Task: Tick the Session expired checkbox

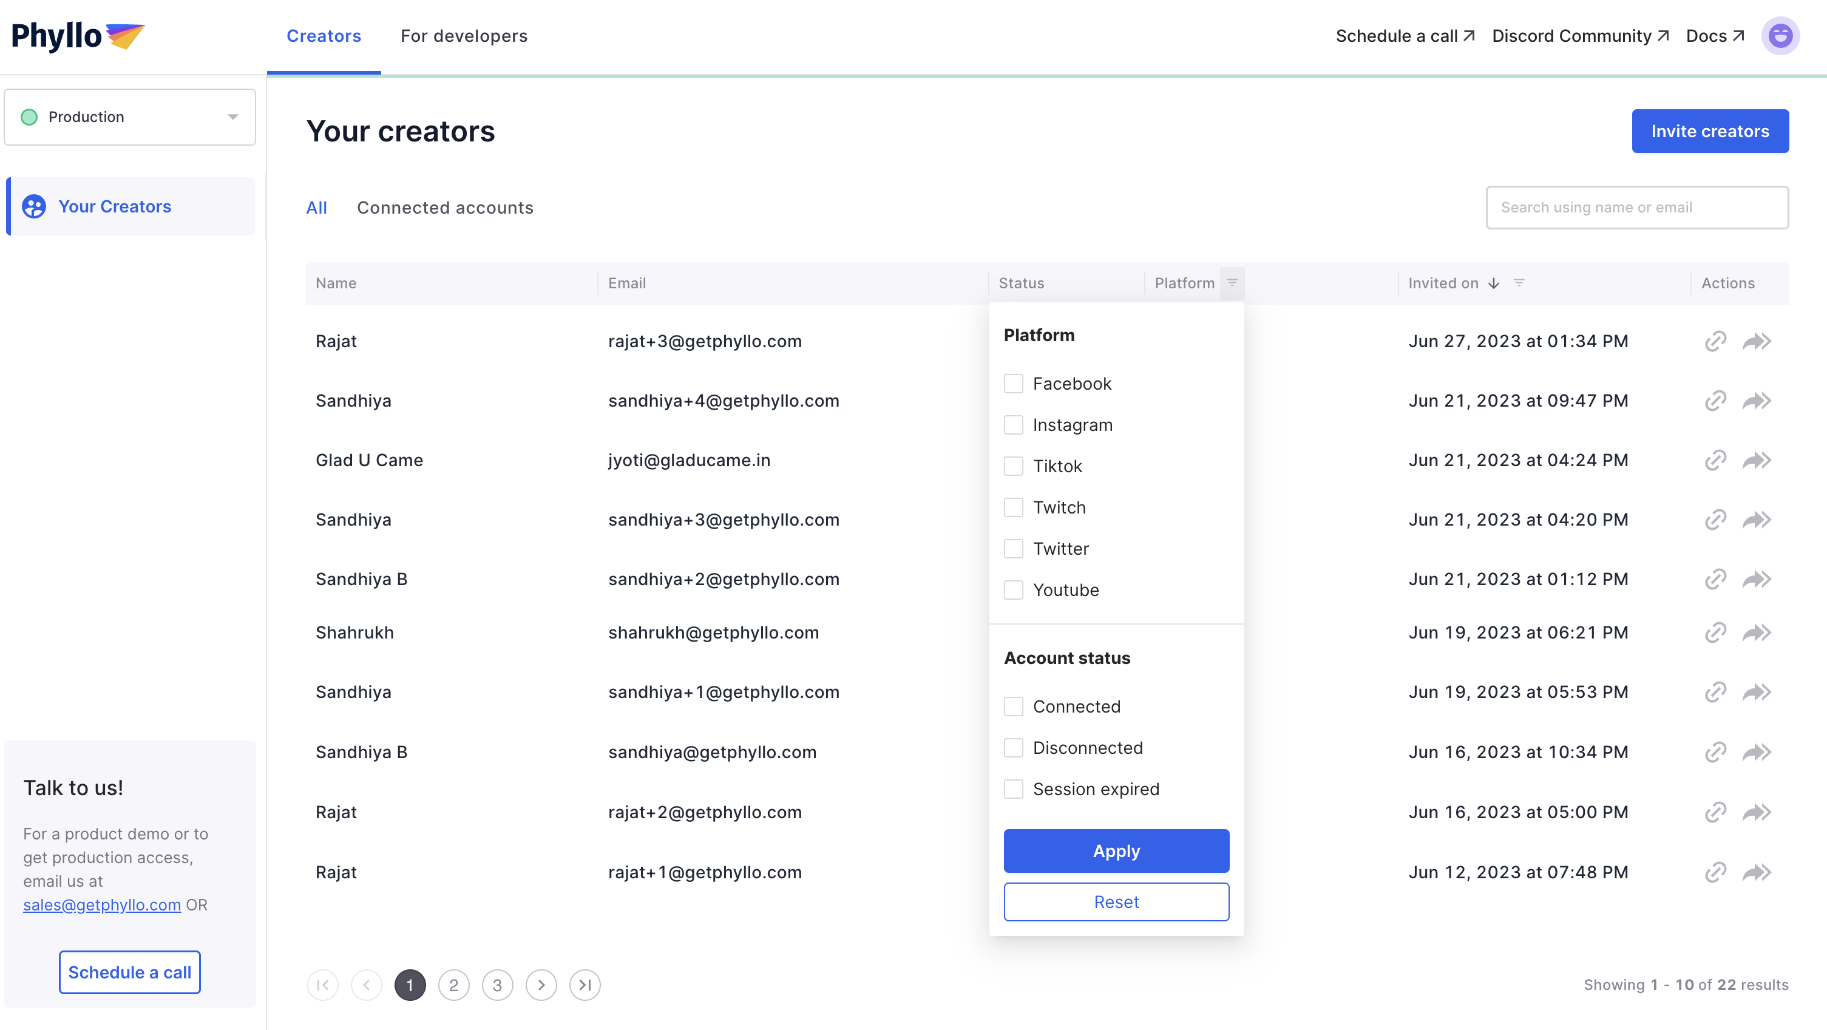Action: (1014, 789)
